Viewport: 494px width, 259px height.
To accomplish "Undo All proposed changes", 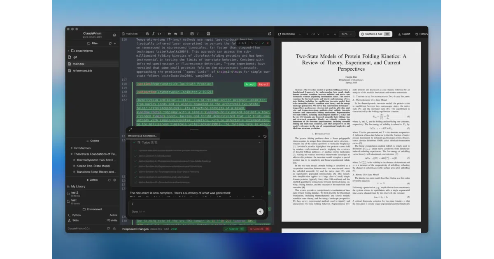I will (x=259, y=229).
